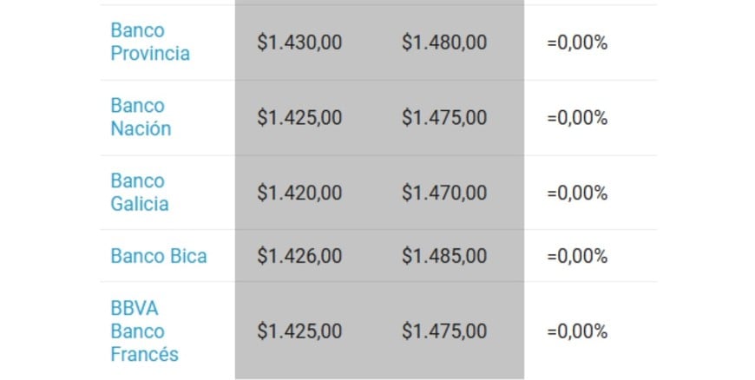This screenshot has height=380, width=755.
Task: Click the Banco Galicia link
Action: (x=139, y=193)
